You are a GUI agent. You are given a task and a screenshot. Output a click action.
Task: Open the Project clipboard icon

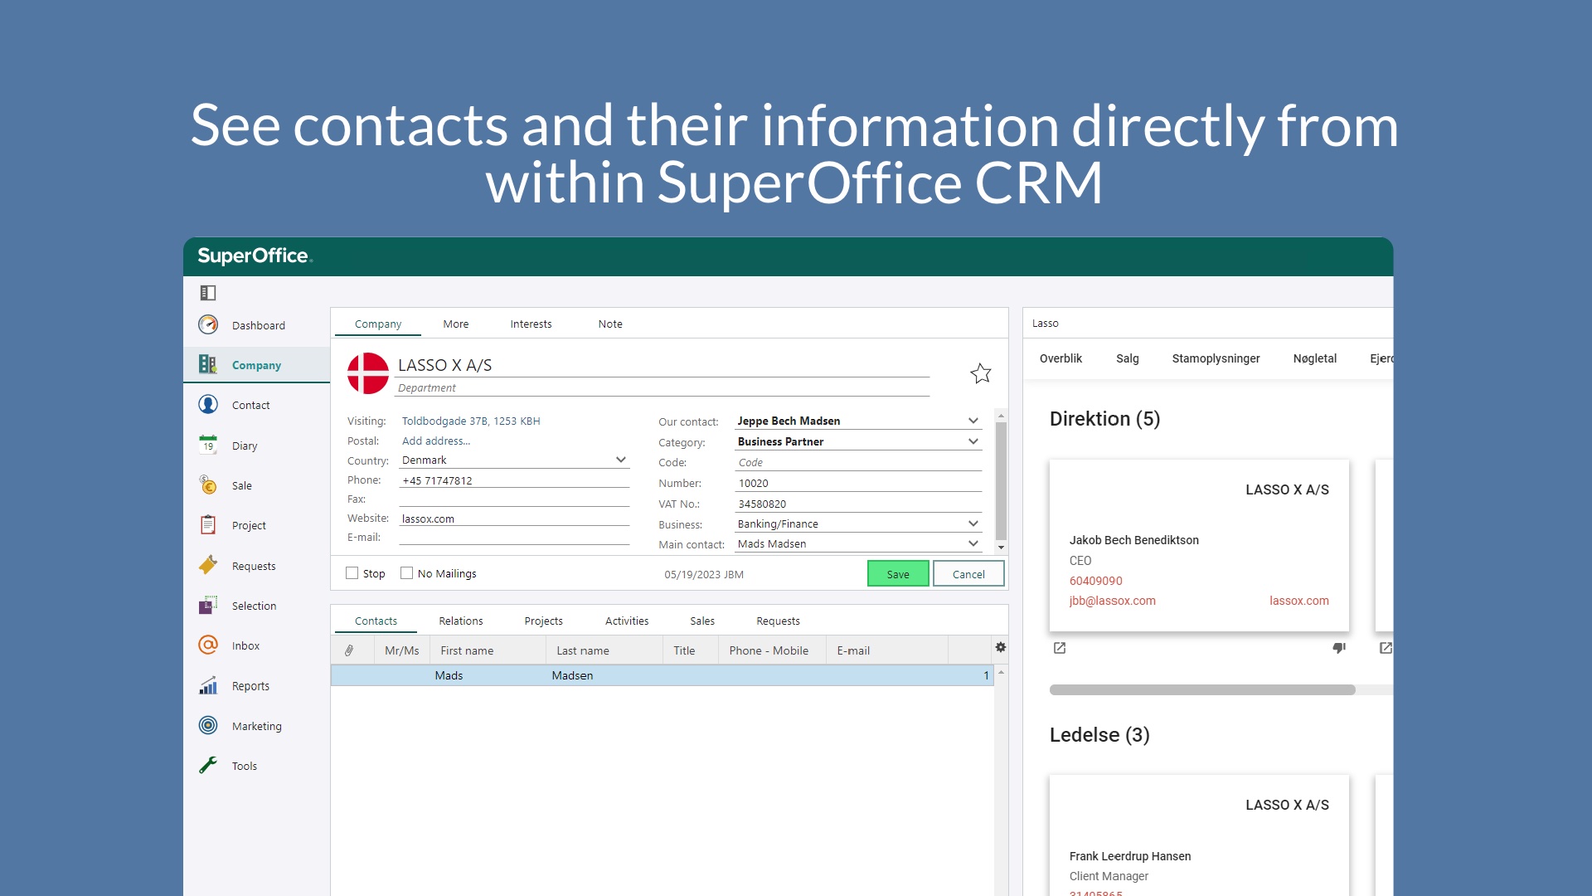pyautogui.click(x=208, y=525)
